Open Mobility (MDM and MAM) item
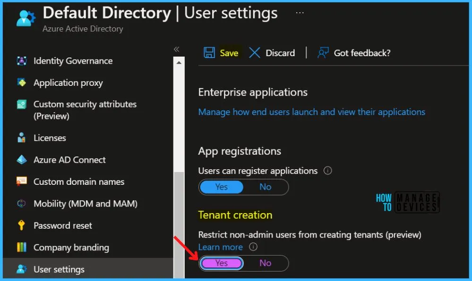Image resolution: width=472 pixels, height=281 pixels. coord(86,204)
